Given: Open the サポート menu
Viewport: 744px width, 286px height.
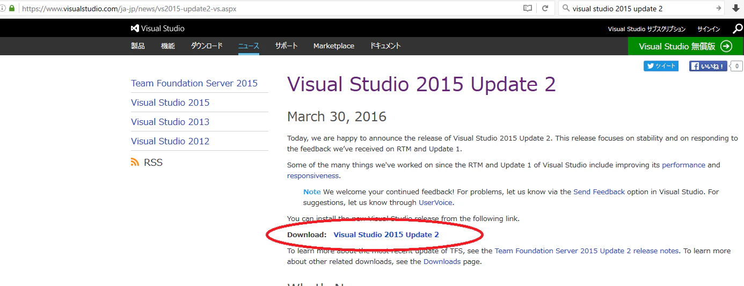Looking at the screenshot, I should click(x=286, y=46).
